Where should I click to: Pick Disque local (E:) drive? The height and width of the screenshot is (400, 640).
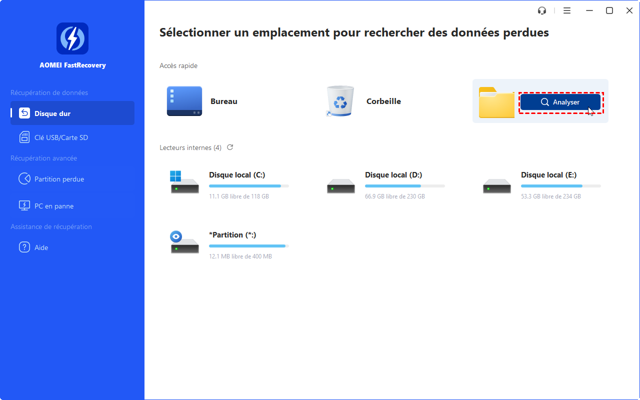pyautogui.click(x=548, y=175)
